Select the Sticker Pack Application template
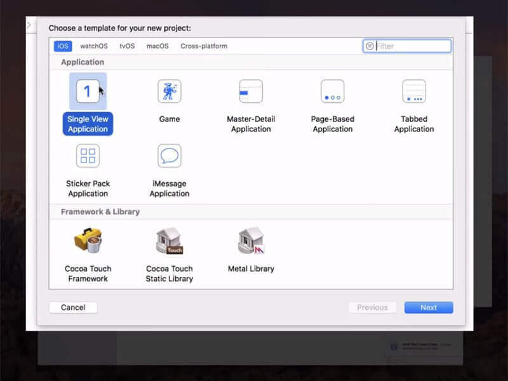The width and height of the screenshot is (508, 381). tap(87, 156)
